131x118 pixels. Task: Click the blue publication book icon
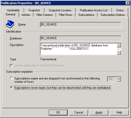[x=10, y=24]
